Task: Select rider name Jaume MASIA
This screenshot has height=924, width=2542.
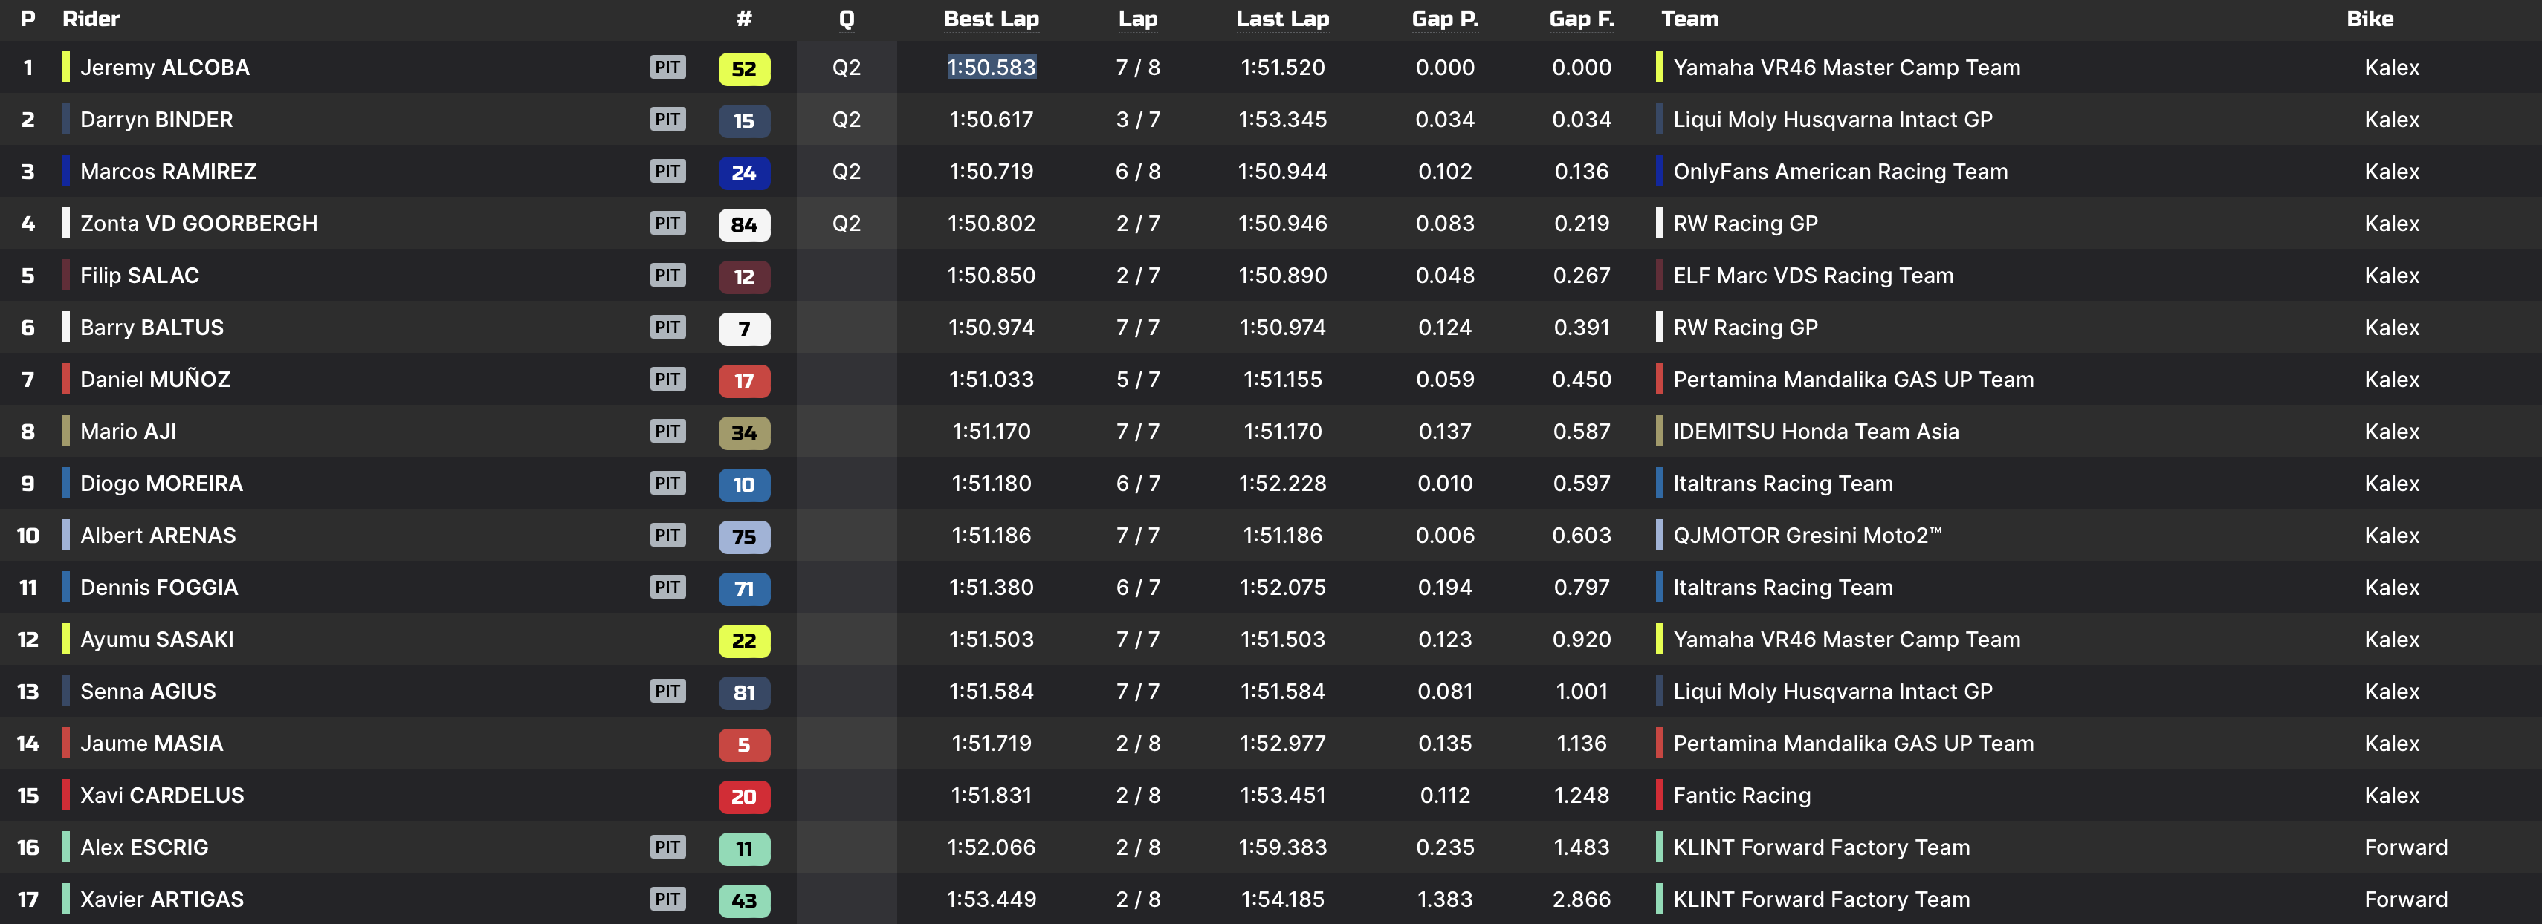Action: click(151, 744)
